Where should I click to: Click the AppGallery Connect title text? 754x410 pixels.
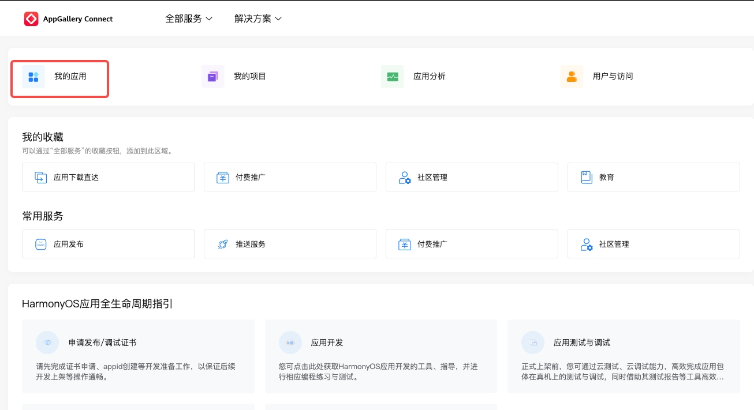78,19
